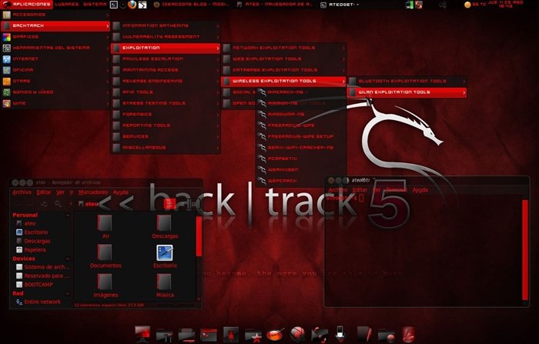
Task: Click the Wine category icon
Action: 6,103
